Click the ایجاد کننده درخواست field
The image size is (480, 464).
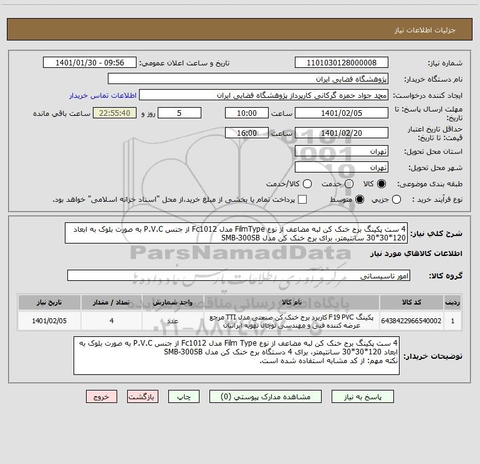[x=264, y=95]
